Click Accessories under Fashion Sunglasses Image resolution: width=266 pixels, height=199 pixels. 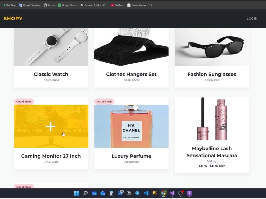click(212, 80)
